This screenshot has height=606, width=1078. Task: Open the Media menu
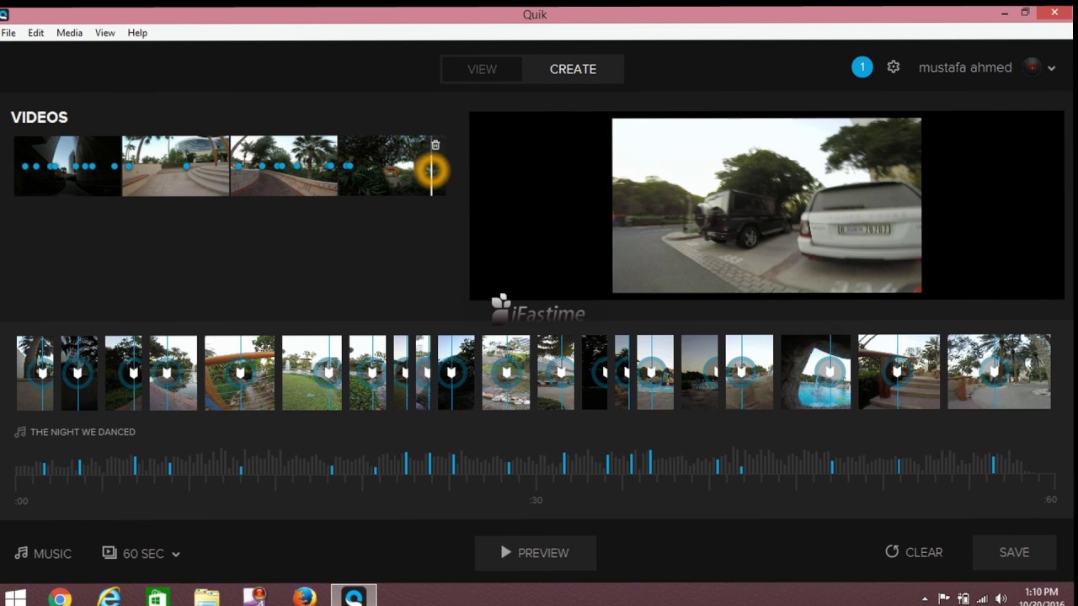point(69,33)
